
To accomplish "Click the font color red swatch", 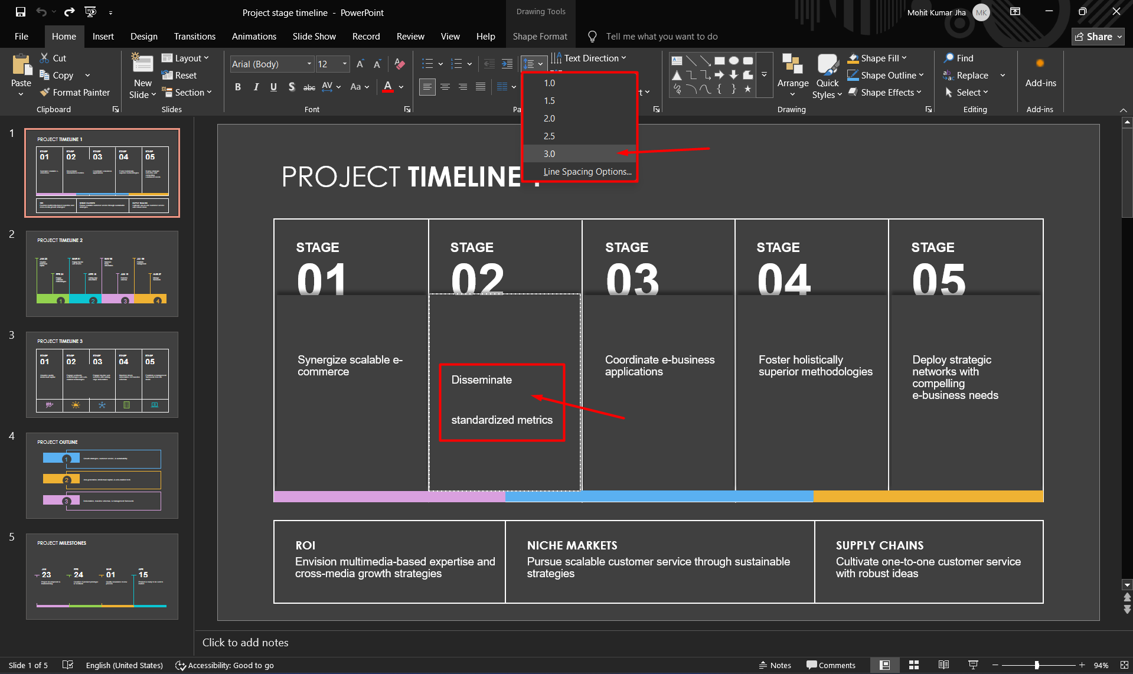I will click(388, 87).
